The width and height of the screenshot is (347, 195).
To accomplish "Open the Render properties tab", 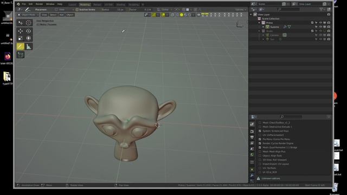I will coord(252,132).
